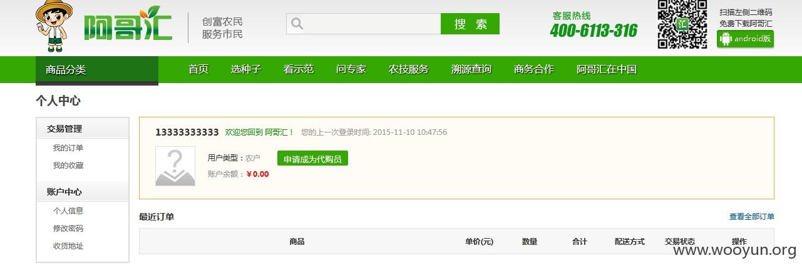802x268 pixels.
Task: Click the 数量 column header
Action: point(530,242)
